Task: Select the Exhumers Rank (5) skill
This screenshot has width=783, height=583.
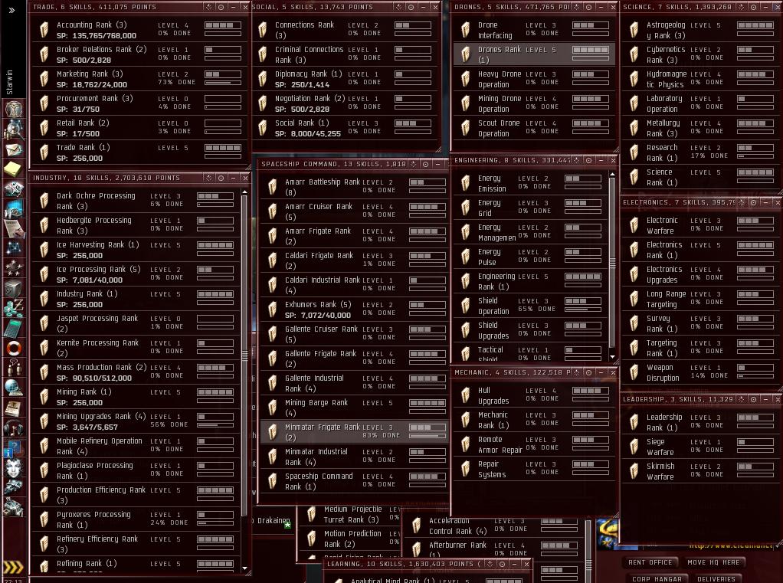Action: click(x=354, y=310)
